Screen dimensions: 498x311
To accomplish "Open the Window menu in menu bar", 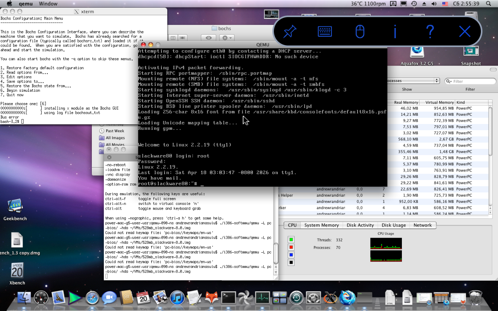I will (48, 4).
